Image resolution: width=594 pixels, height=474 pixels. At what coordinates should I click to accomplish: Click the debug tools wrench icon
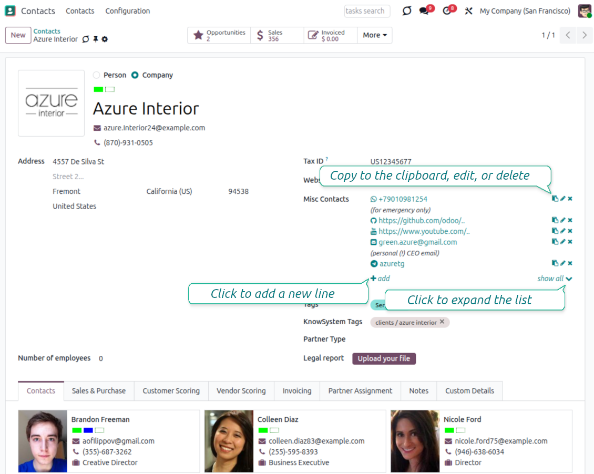click(x=468, y=11)
